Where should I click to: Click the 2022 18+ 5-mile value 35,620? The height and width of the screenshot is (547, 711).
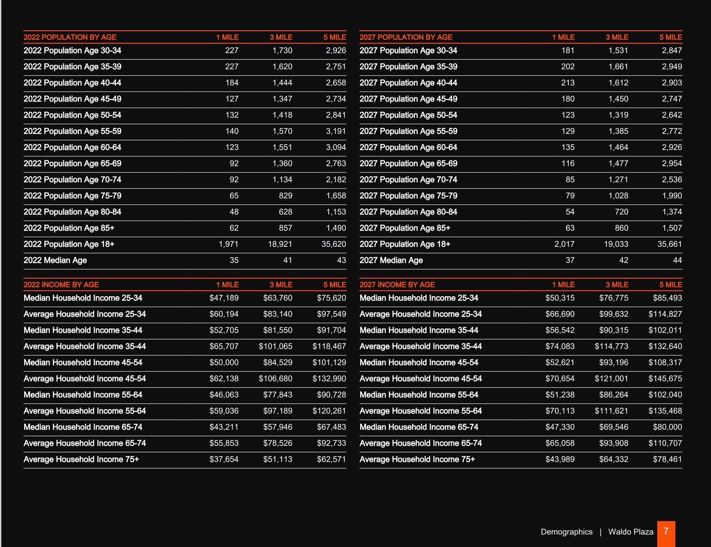pos(334,244)
